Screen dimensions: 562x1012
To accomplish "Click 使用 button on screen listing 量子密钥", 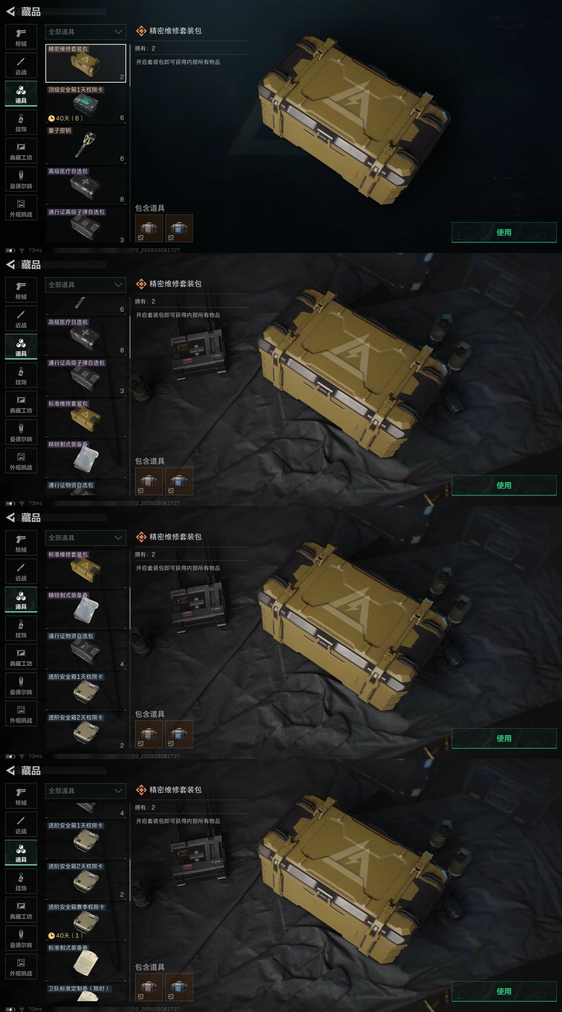I will point(504,232).
